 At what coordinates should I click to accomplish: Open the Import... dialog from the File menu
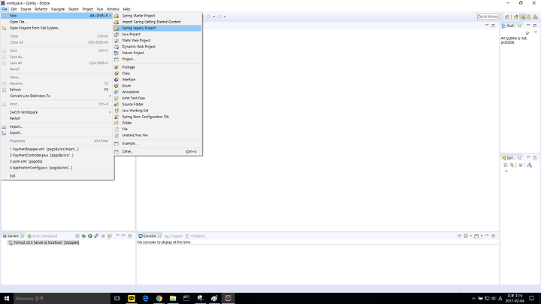pos(57,126)
